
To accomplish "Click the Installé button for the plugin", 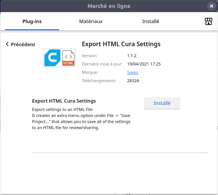I will [162, 103].
